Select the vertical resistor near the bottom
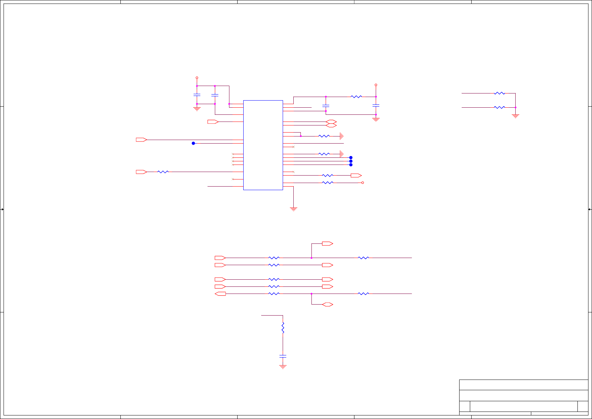592x419 pixels. [283, 328]
